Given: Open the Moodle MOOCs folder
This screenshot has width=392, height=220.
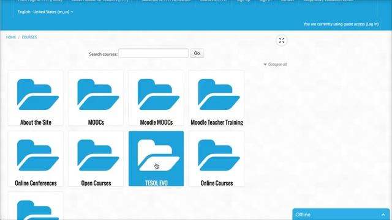Looking at the screenshot, I should coord(156,98).
